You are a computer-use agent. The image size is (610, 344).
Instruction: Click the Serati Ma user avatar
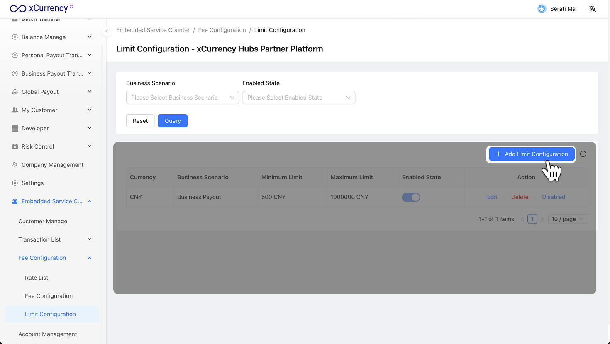[x=542, y=9]
